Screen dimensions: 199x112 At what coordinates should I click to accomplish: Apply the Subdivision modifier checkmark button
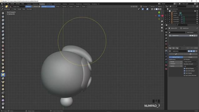pyautogui.click(x=176, y=54)
